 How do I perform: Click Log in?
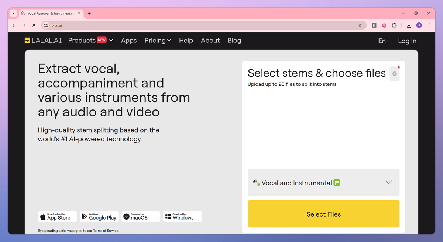pyautogui.click(x=407, y=41)
